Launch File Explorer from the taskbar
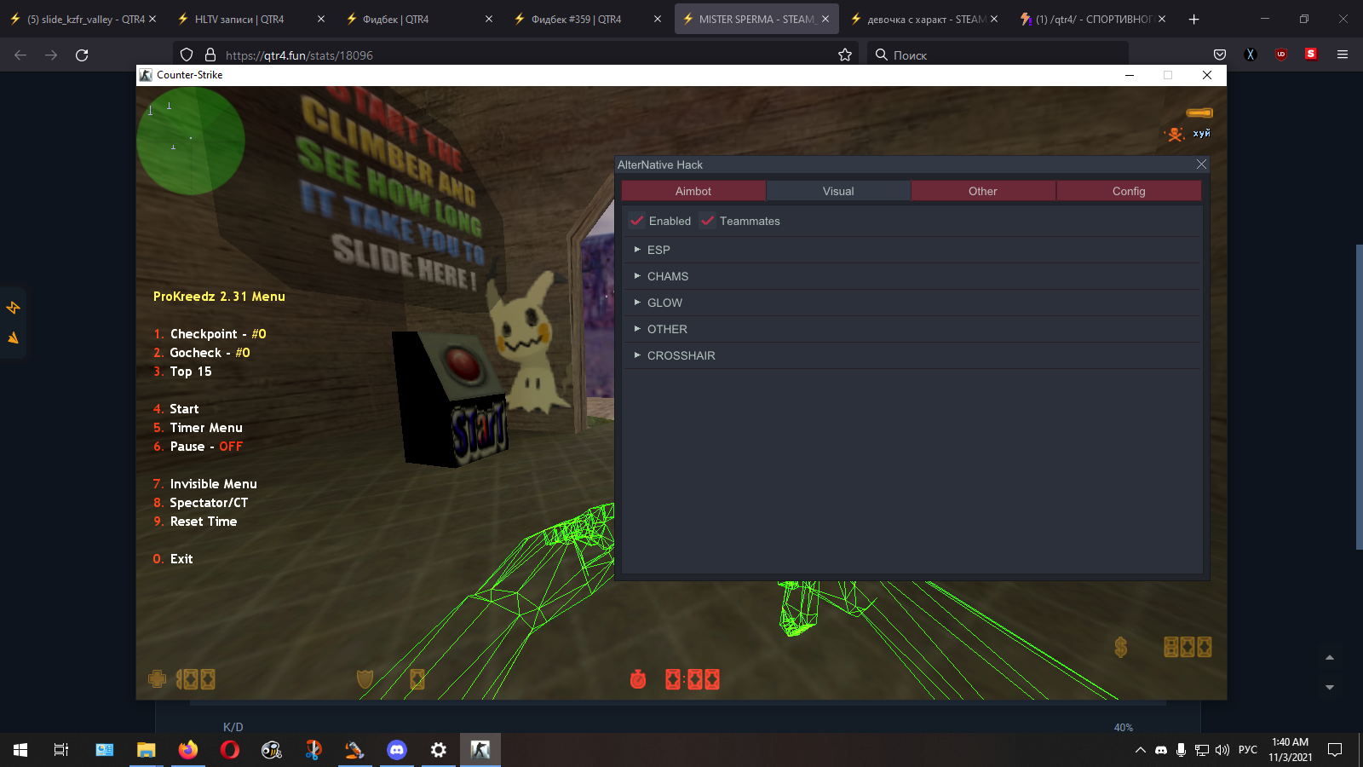 147,750
